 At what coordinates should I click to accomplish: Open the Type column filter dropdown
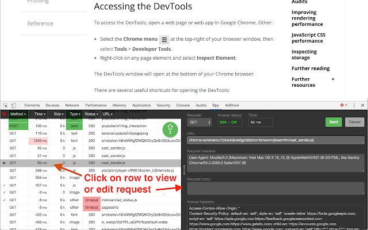click(75, 114)
